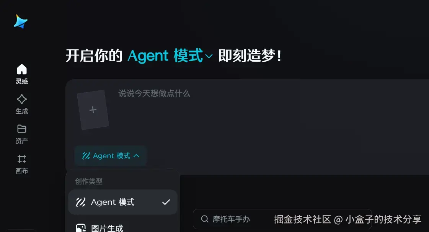Collapse the Agent 模式 dropdown button
Viewport: 429px width, 232px height.
pos(111,156)
